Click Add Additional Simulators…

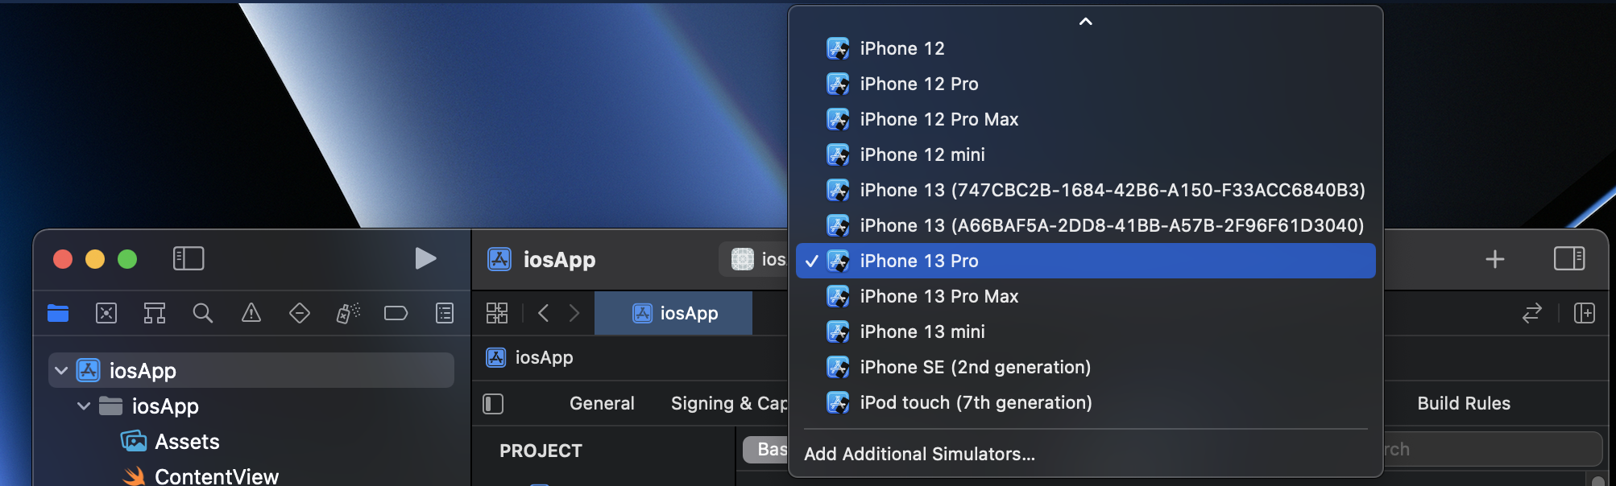(x=1085, y=454)
